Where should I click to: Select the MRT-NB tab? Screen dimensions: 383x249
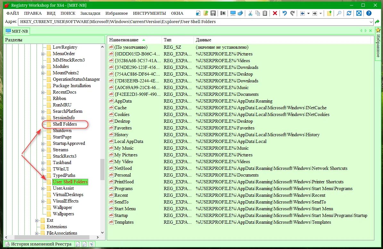click(17, 31)
